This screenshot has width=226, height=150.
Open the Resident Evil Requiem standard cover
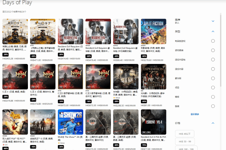[71, 32]
